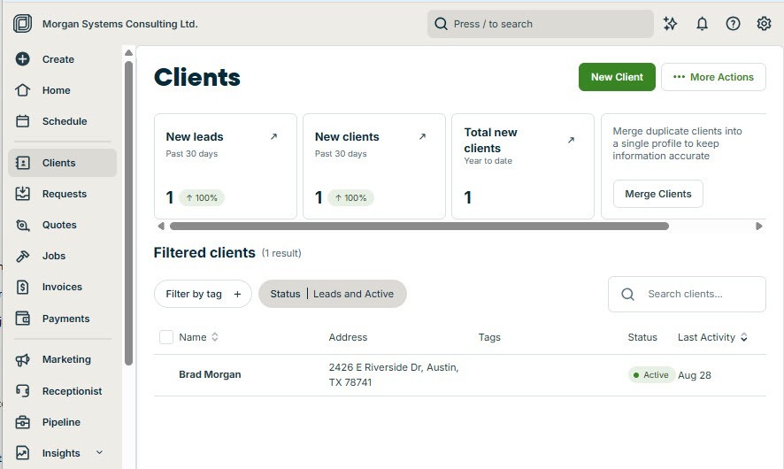The width and height of the screenshot is (784, 469).
Task: Click the Jobs hammer icon in sidebar
Action: point(22,256)
